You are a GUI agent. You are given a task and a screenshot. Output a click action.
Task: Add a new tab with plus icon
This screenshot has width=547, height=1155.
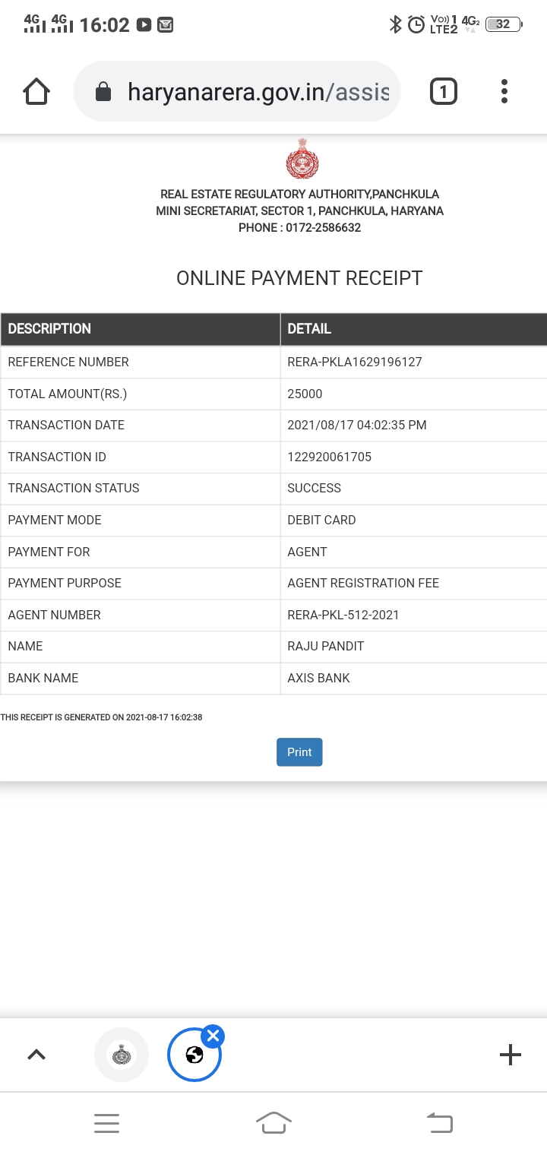click(x=510, y=1055)
